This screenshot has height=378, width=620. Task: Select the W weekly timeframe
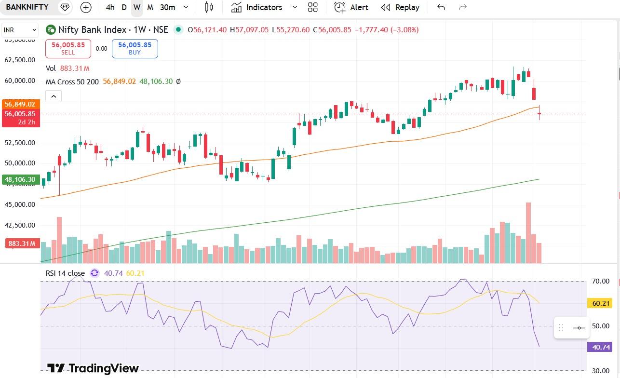point(137,7)
